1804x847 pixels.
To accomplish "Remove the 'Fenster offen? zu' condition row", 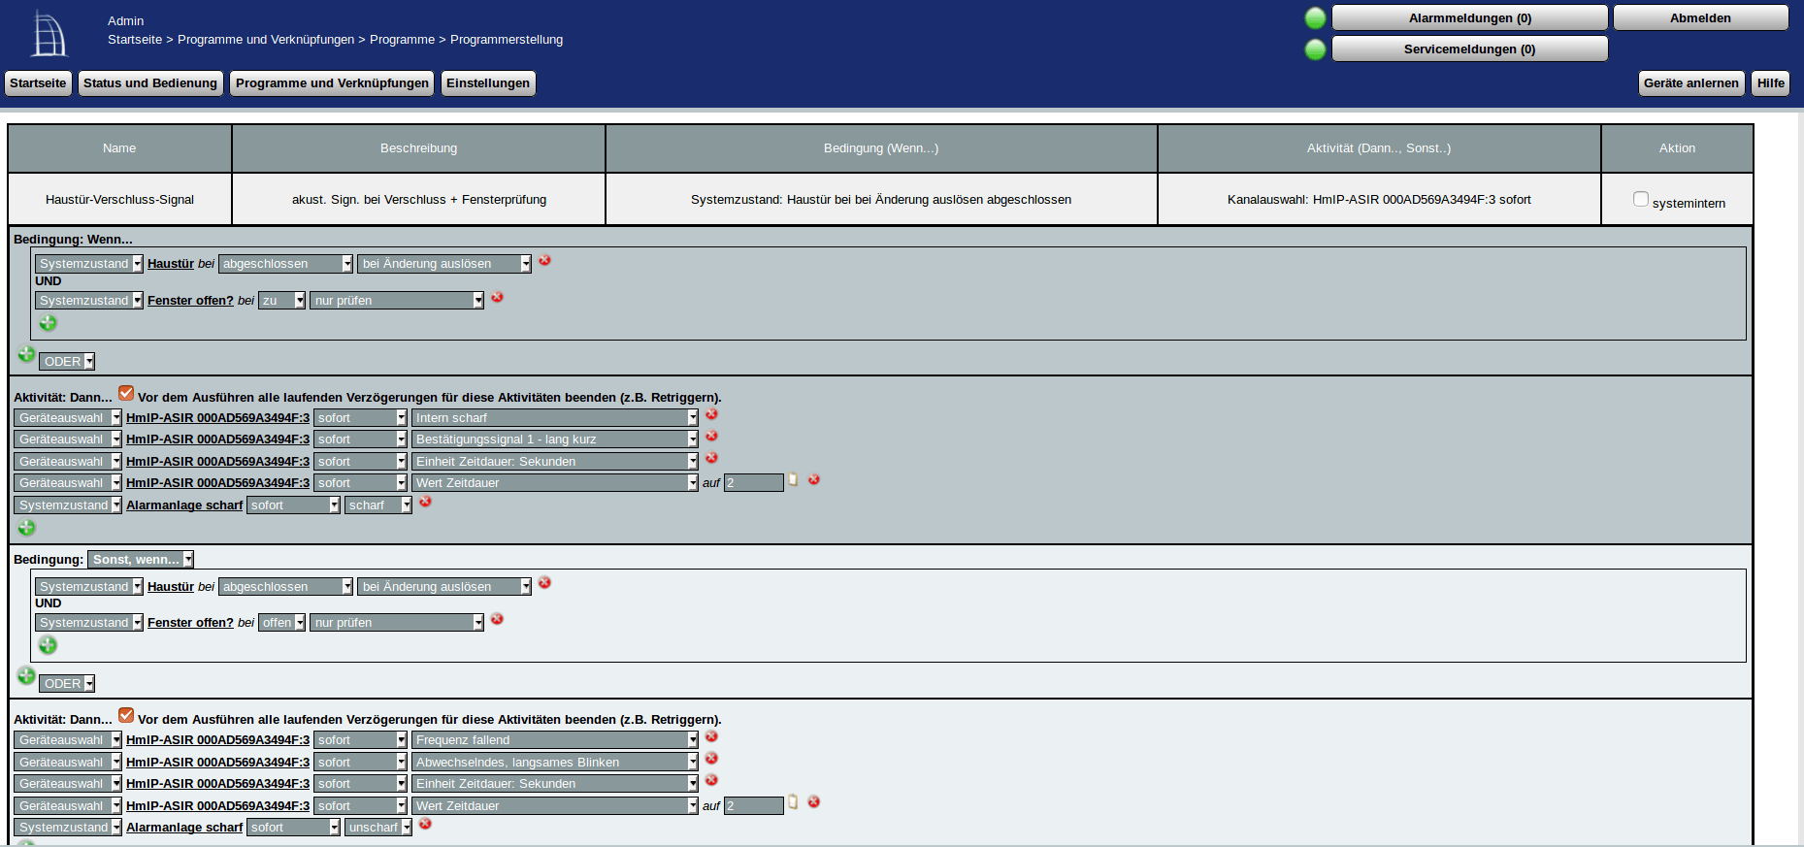I will pos(497,298).
